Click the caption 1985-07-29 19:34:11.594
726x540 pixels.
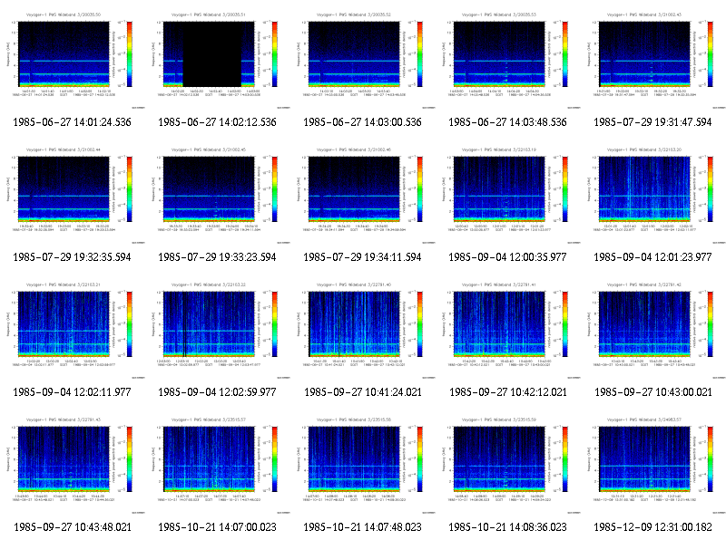(x=362, y=257)
